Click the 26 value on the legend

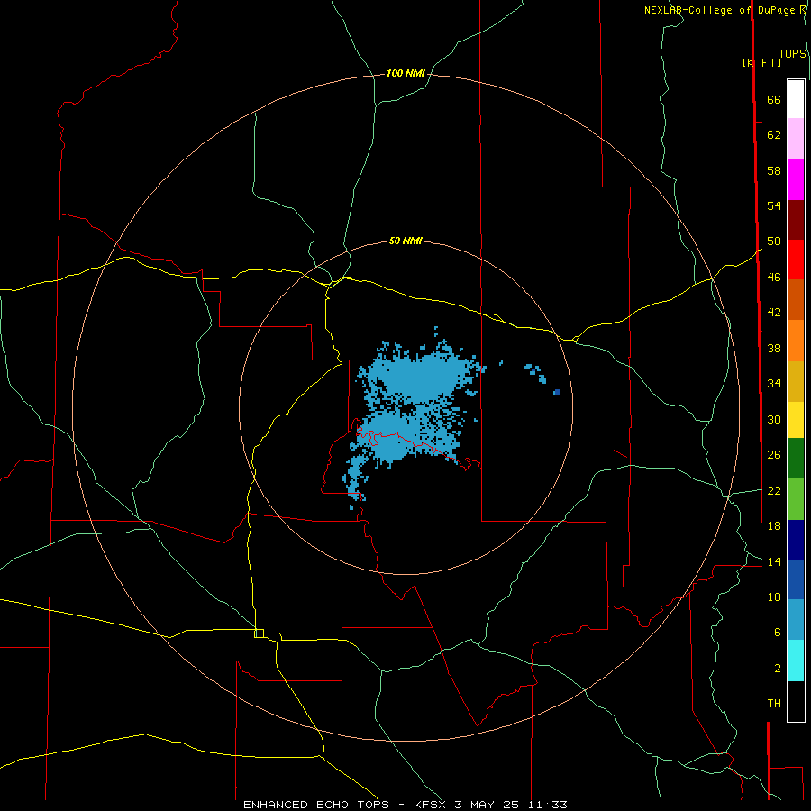coord(774,455)
